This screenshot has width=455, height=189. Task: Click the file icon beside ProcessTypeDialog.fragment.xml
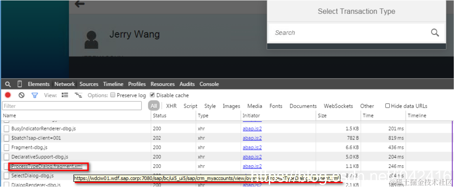[6, 166]
